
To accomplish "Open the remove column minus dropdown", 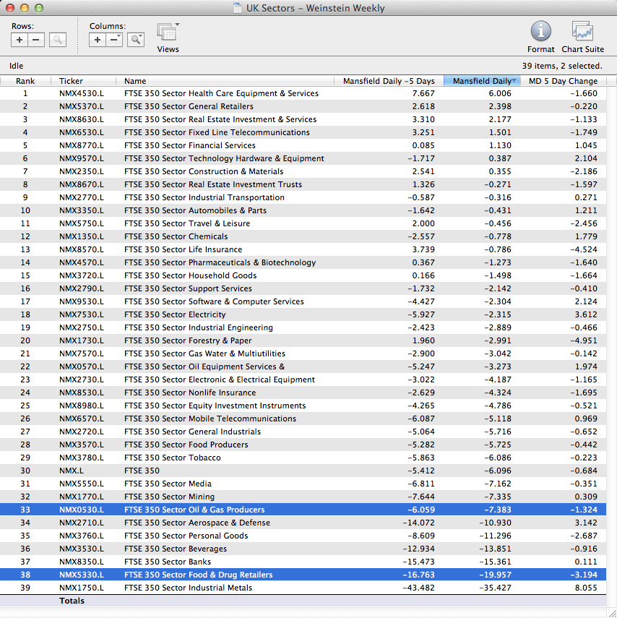I will tap(114, 40).
